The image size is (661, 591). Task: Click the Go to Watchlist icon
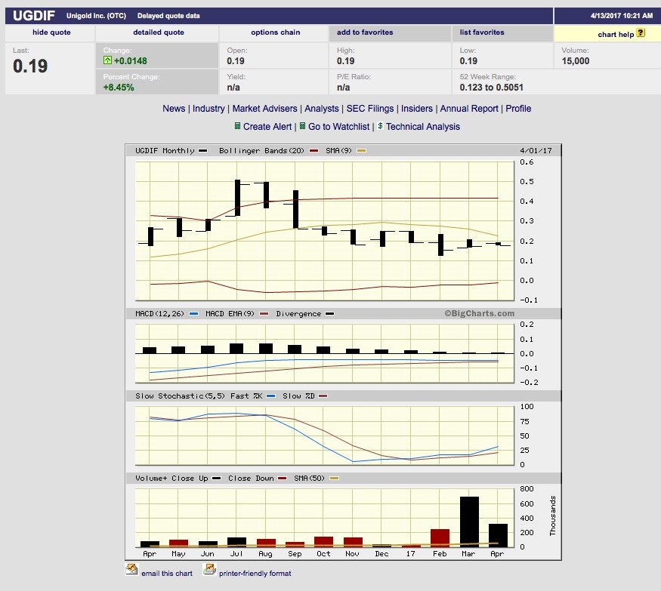tap(303, 127)
